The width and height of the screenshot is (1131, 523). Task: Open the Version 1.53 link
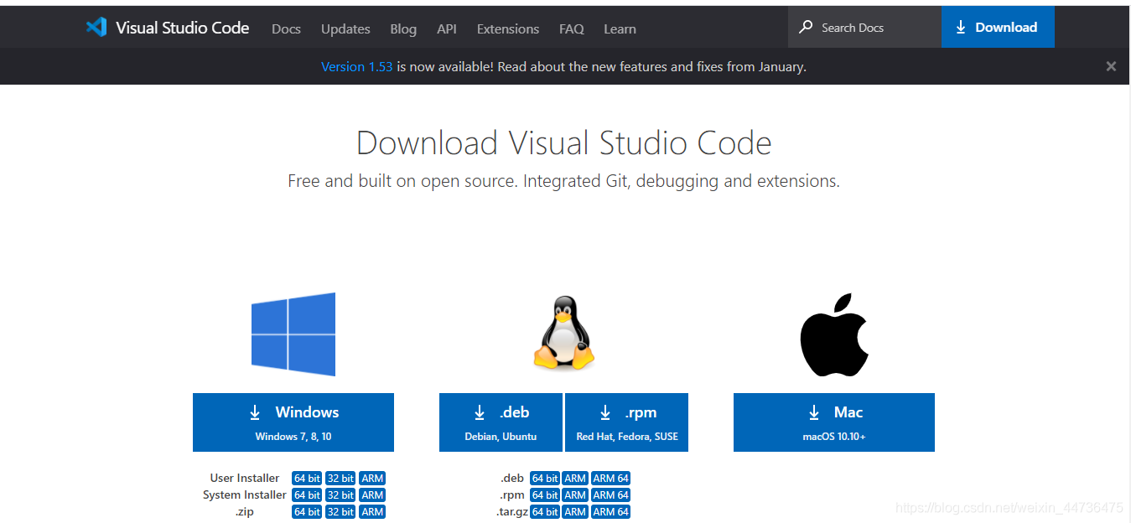coord(357,66)
